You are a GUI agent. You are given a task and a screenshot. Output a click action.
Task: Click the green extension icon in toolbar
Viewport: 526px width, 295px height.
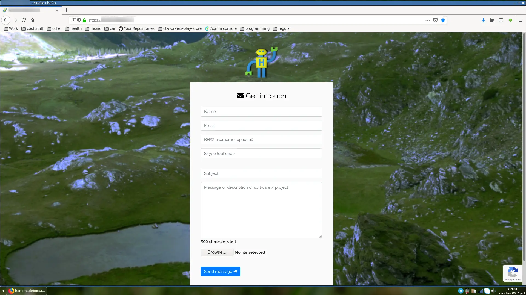coord(510,20)
